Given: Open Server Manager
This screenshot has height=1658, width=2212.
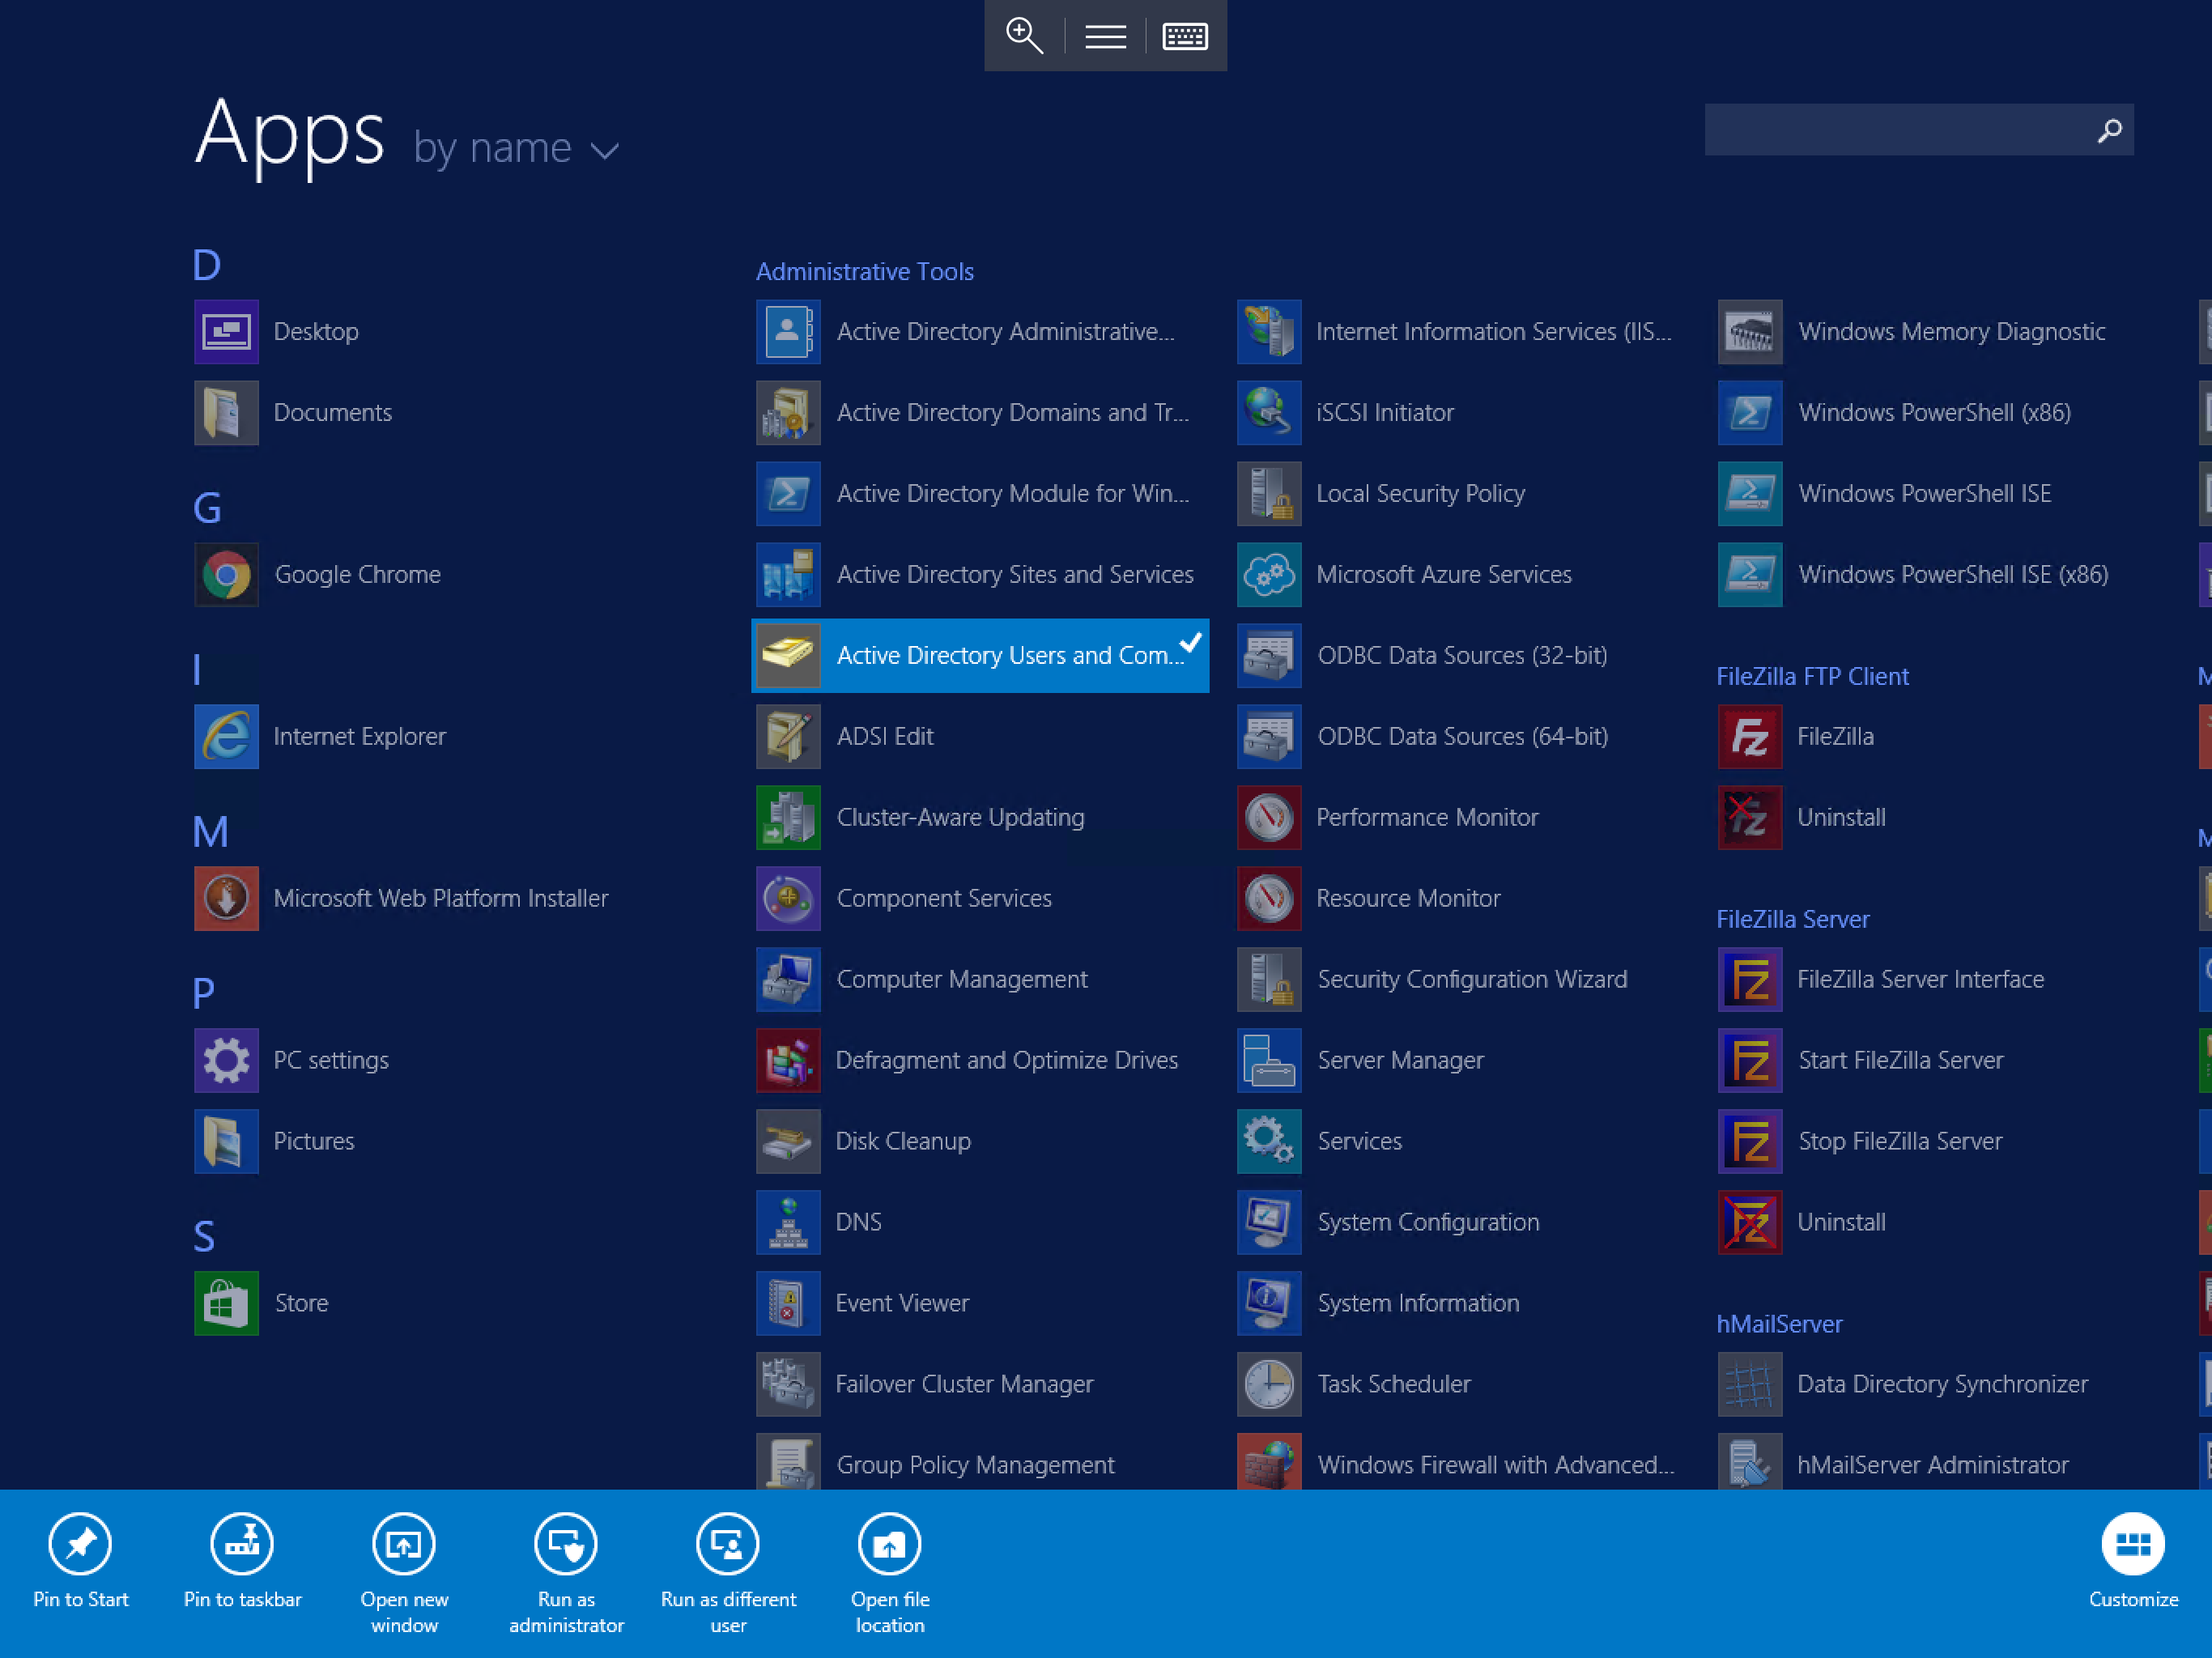Looking at the screenshot, I should pos(1461,1061).
